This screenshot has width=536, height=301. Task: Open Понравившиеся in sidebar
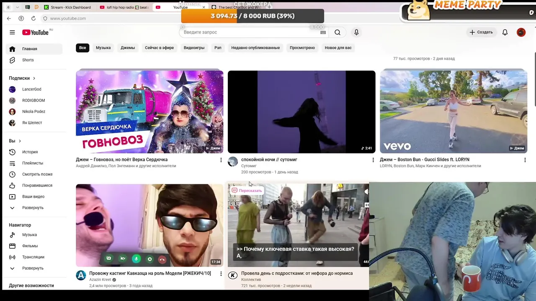pyautogui.click(x=34, y=185)
